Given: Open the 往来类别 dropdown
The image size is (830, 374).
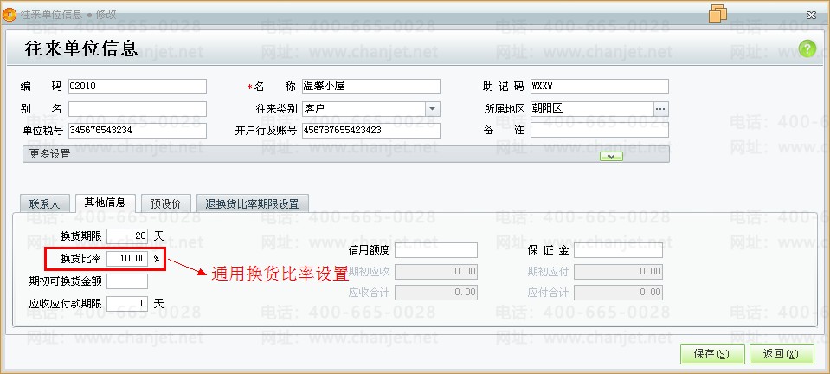Looking at the screenshot, I should tap(432, 108).
